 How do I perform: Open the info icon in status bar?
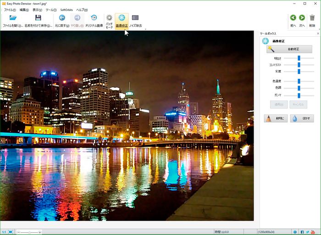pos(295,232)
